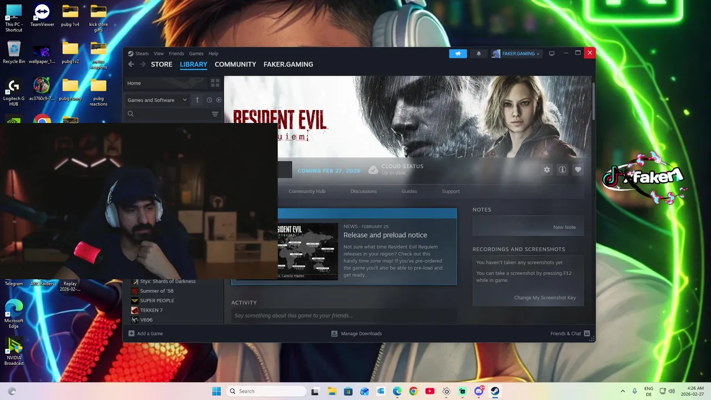Open the View menu in Steam
The width and height of the screenshot is (711, 400).
tap(159, 53)
